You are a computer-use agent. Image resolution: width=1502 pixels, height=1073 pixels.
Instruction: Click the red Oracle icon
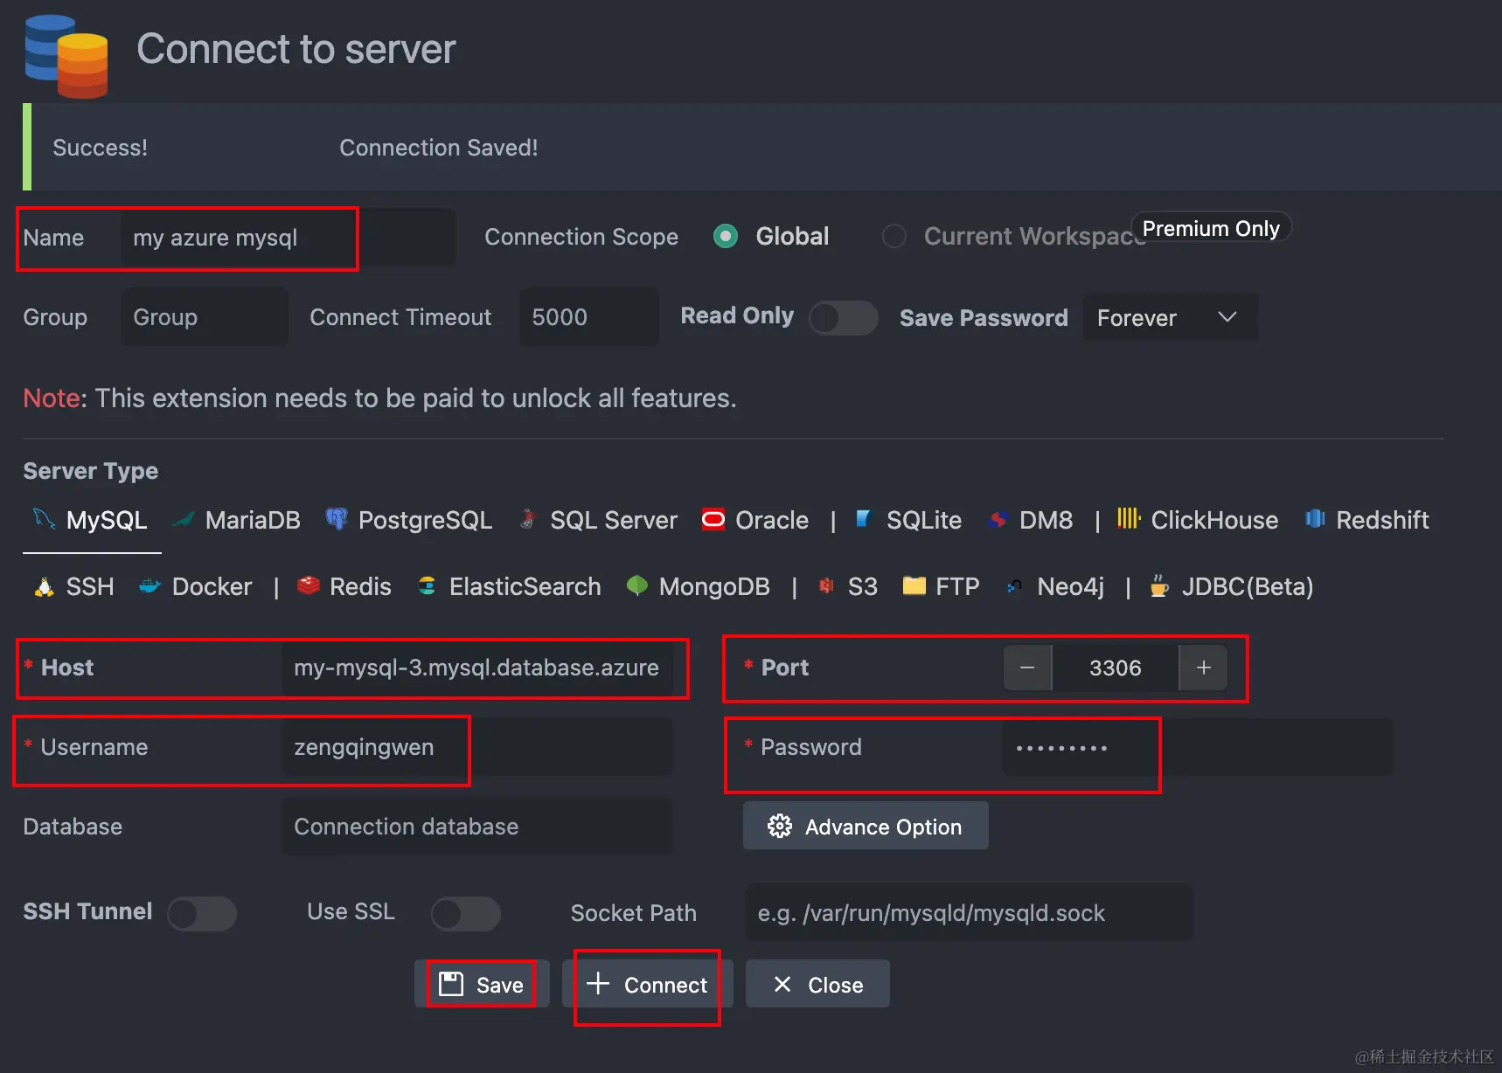713,520
